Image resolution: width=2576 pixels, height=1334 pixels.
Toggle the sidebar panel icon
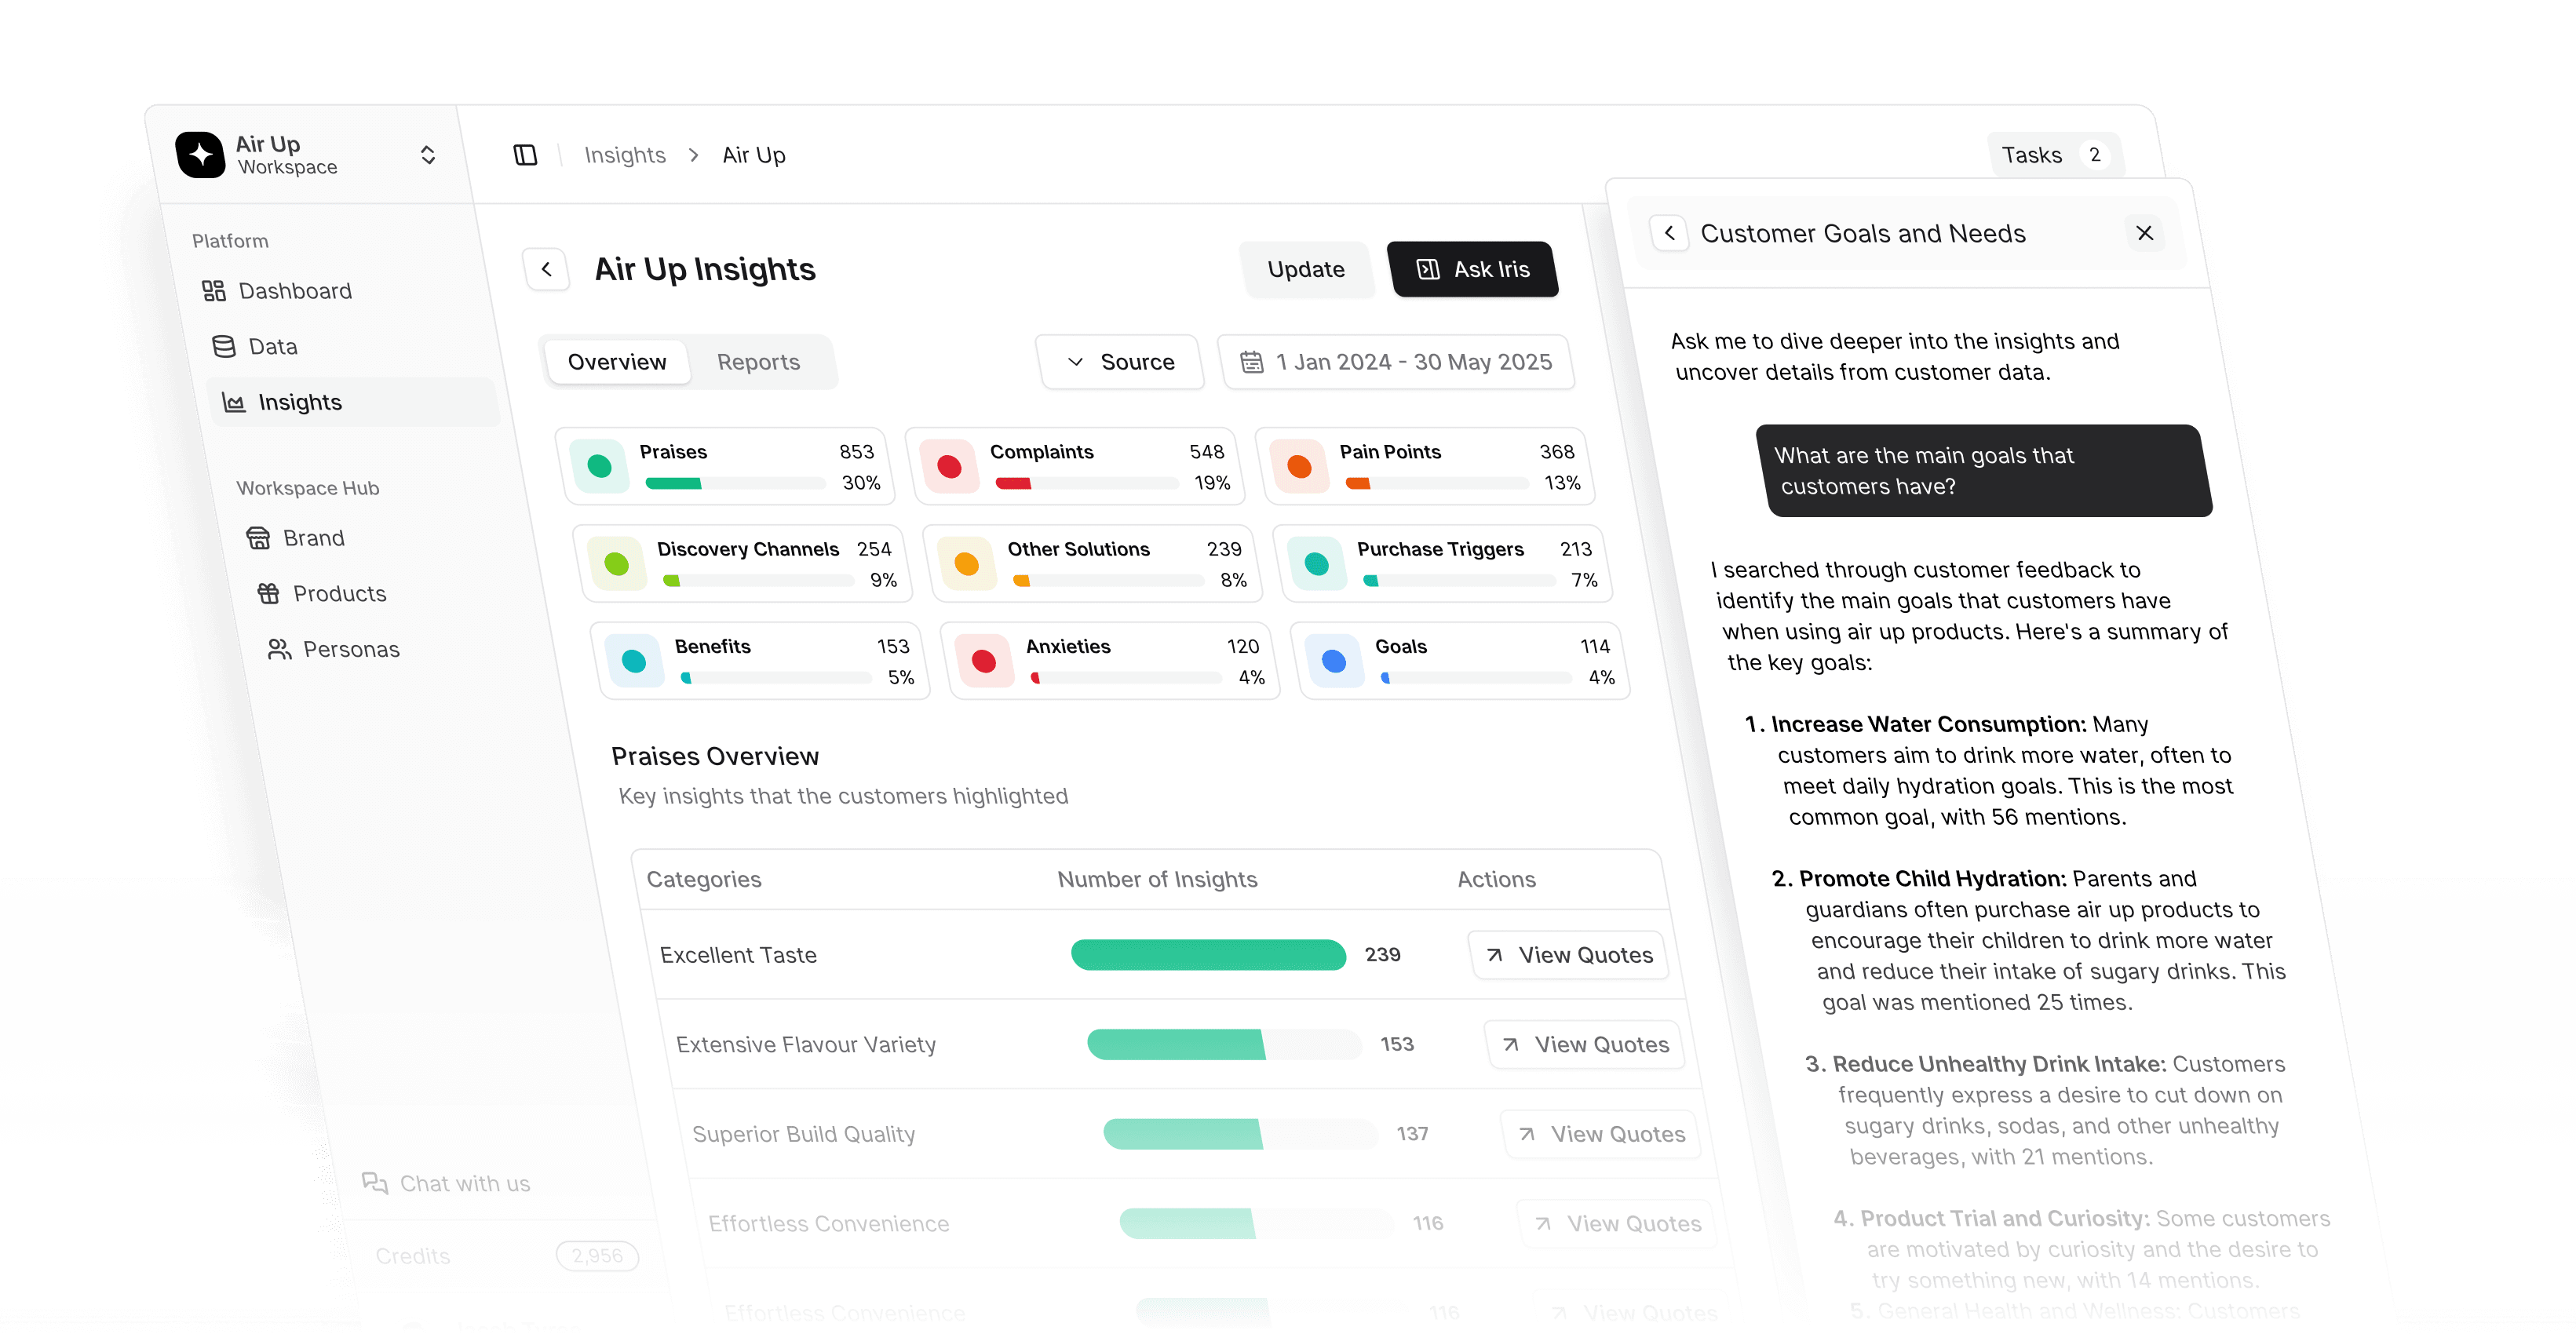[525, 155]
